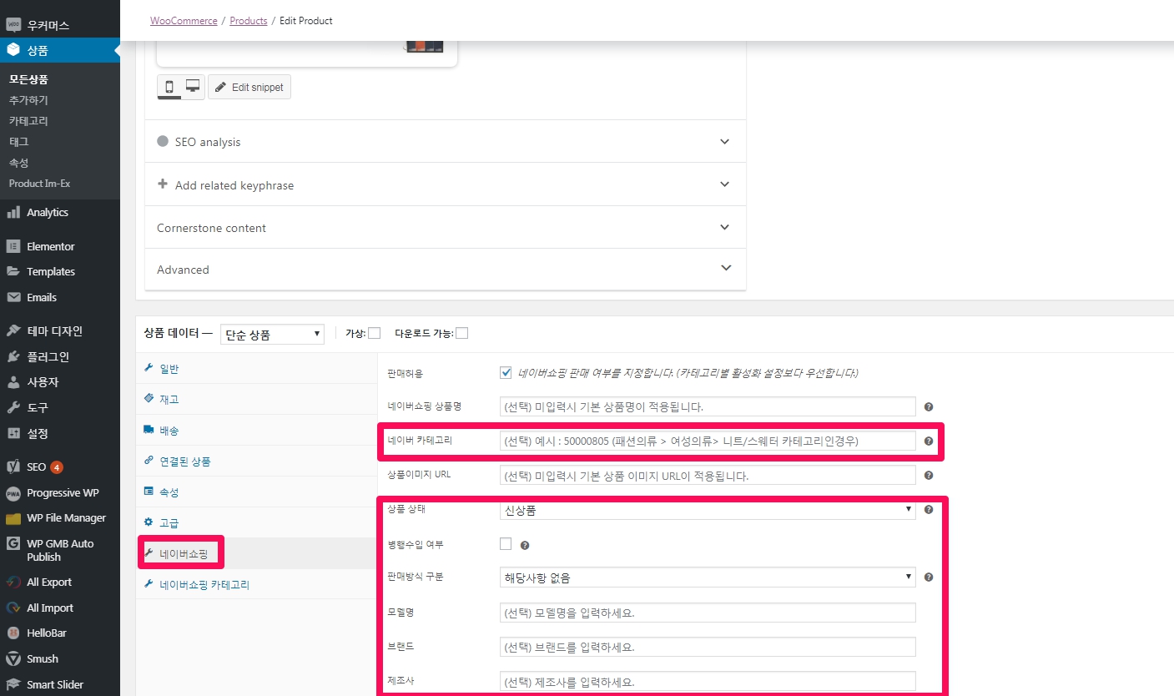
Task: Open the 상품 상태 dropdown
Action: (707, 509)
